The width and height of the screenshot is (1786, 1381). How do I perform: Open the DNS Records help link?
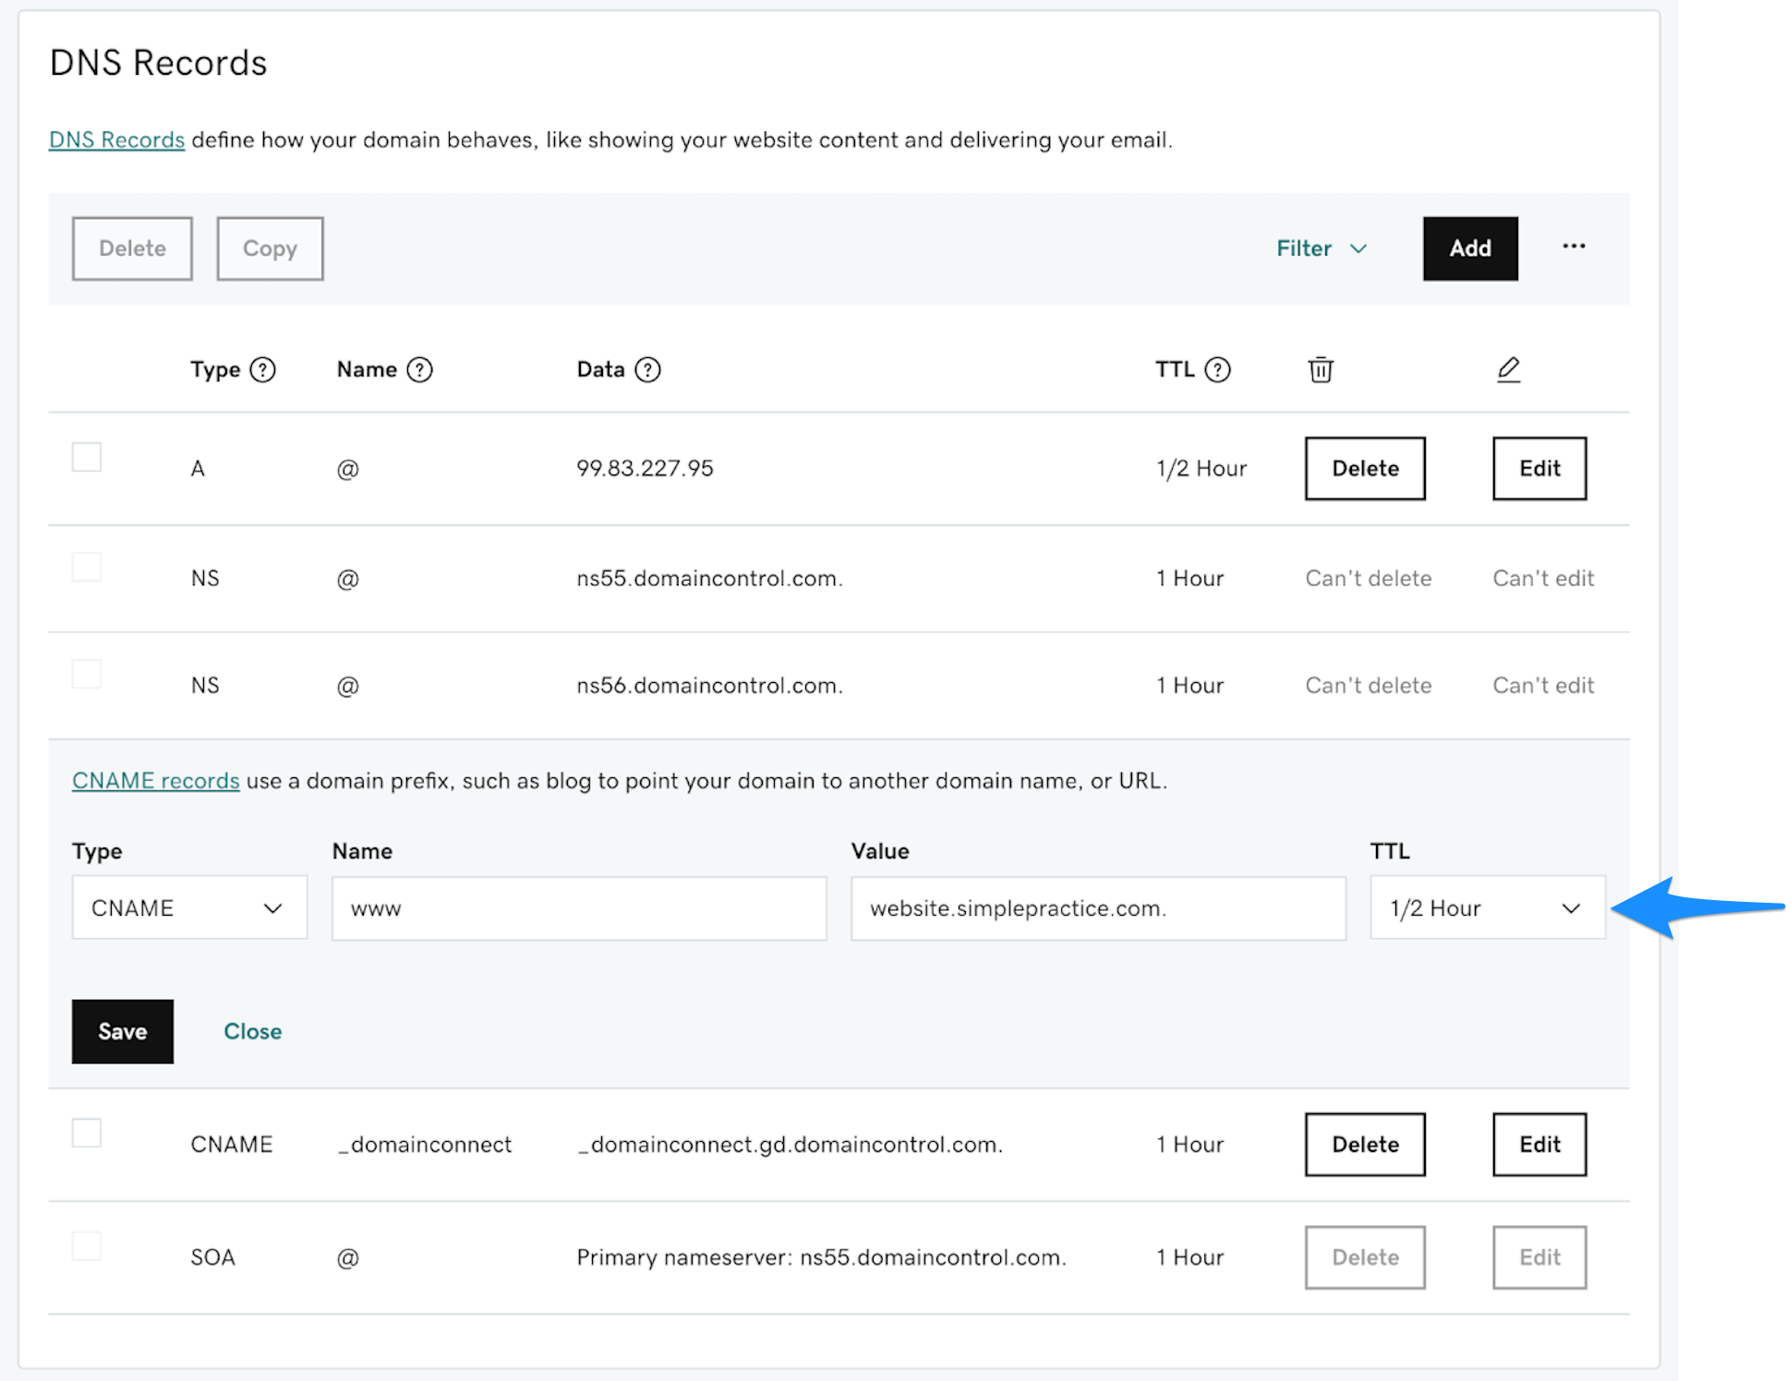pyautogui.click(x=117, y=139)
